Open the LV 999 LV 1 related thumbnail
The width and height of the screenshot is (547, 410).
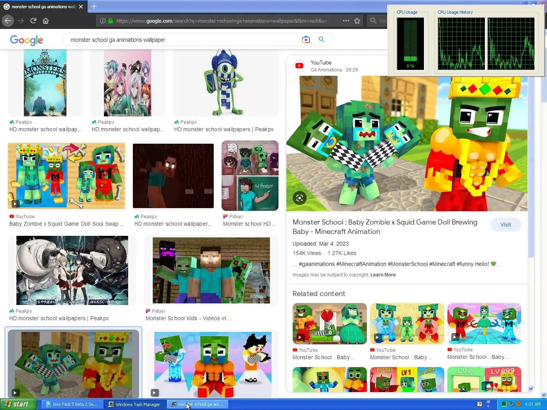(x=407, y=379)
